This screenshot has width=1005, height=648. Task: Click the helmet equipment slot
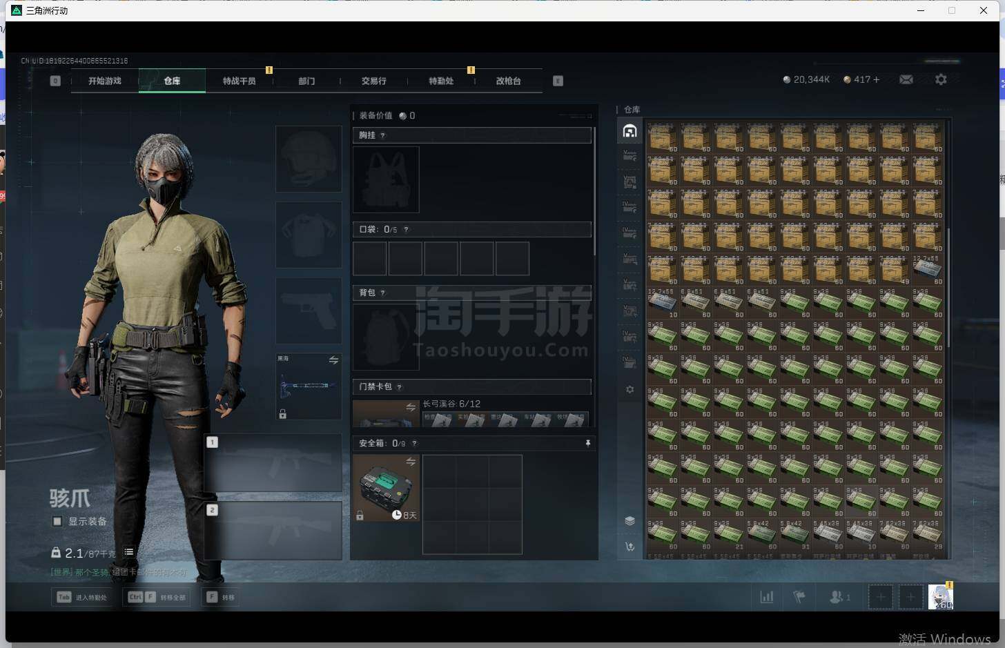click(x=309, y=159)
